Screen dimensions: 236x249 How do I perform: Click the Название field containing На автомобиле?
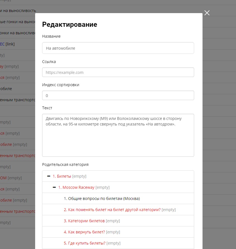[118, 48]
